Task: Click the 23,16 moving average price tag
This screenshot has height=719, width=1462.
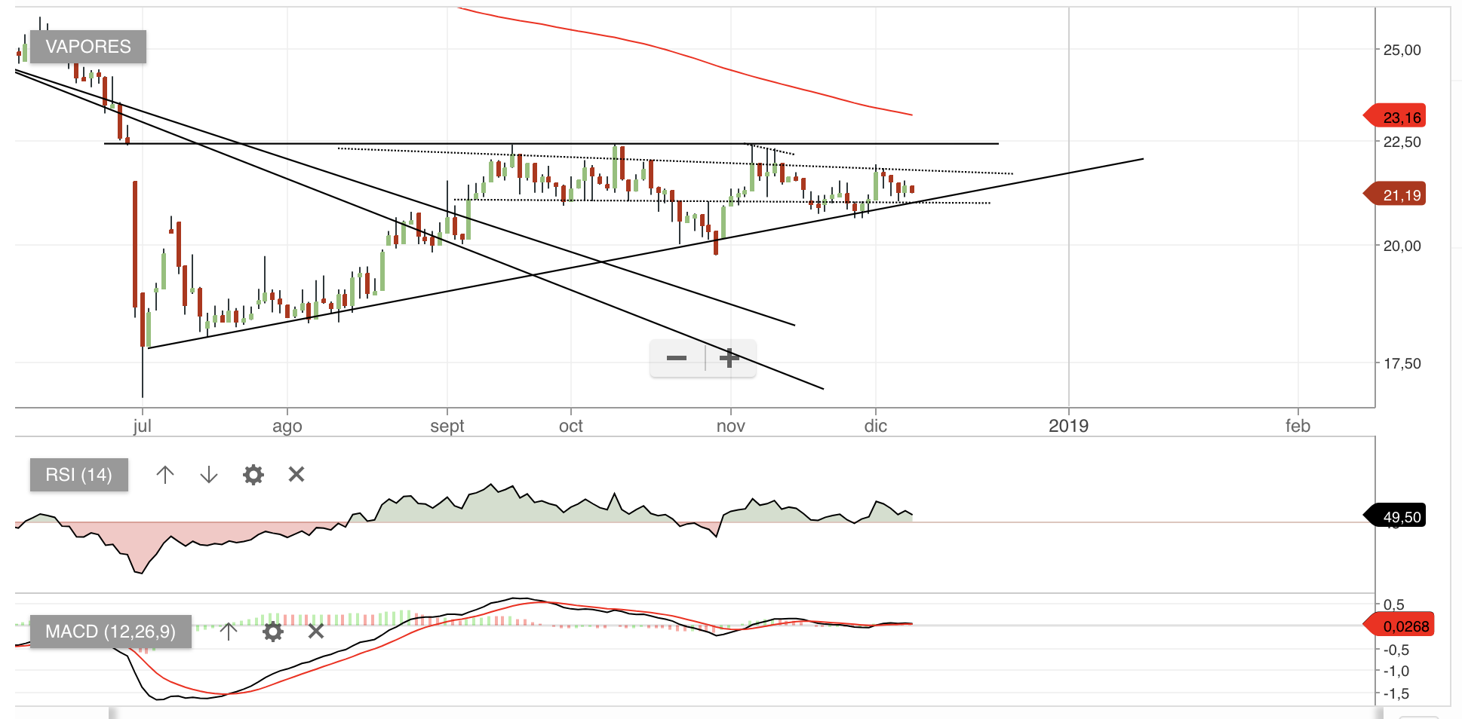Action: [1395, 117]
